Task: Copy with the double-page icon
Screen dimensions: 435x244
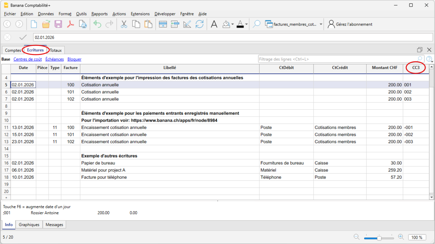Action: click(x=136, y=24)
